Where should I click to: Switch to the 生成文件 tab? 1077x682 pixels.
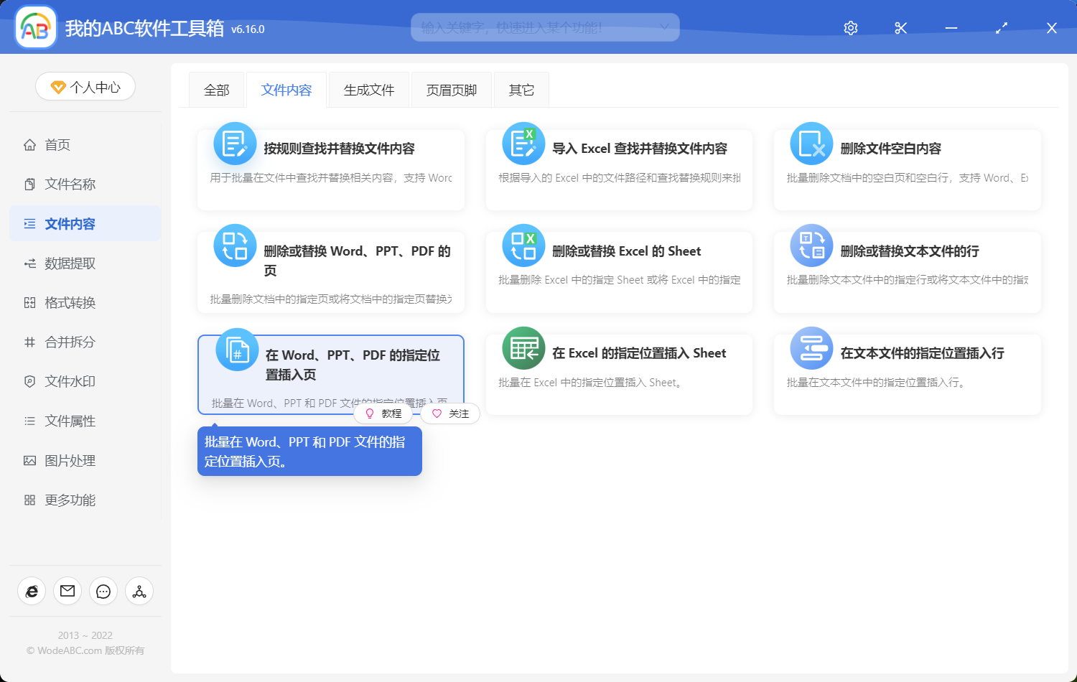pyautogui.click(x=368, y=89)
